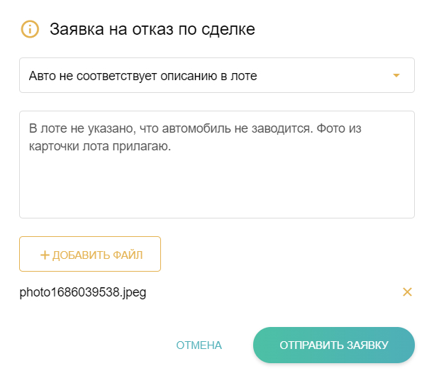Viewport: 434px width, 388px height.
Task: Click the selected reason text in the combo box
Action: coord(143,76)
